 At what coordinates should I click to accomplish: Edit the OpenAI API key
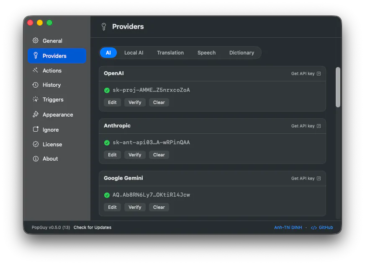tap(112, 102)
